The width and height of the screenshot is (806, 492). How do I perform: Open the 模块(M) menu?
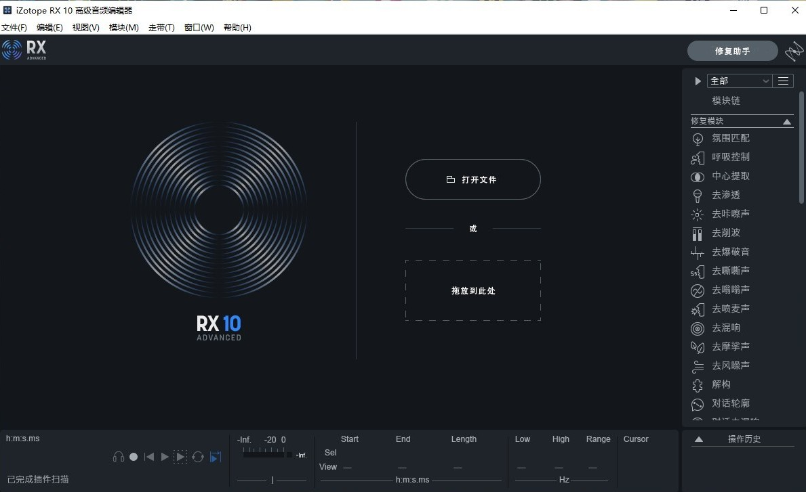(123, 27)
